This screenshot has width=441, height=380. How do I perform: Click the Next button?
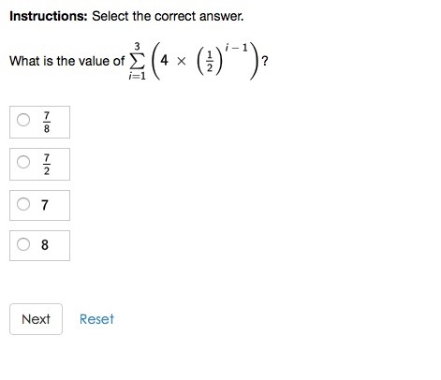[x=36, y=319]
